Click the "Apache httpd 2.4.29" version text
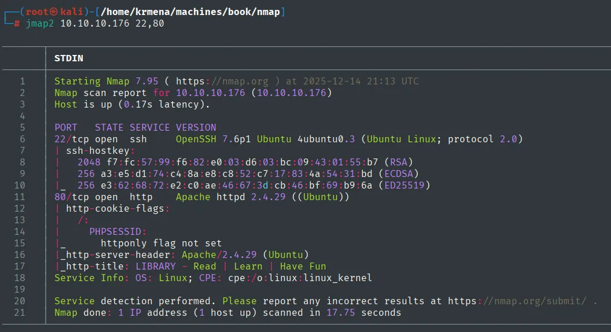The image size is (611, 332). coord(231,197)
